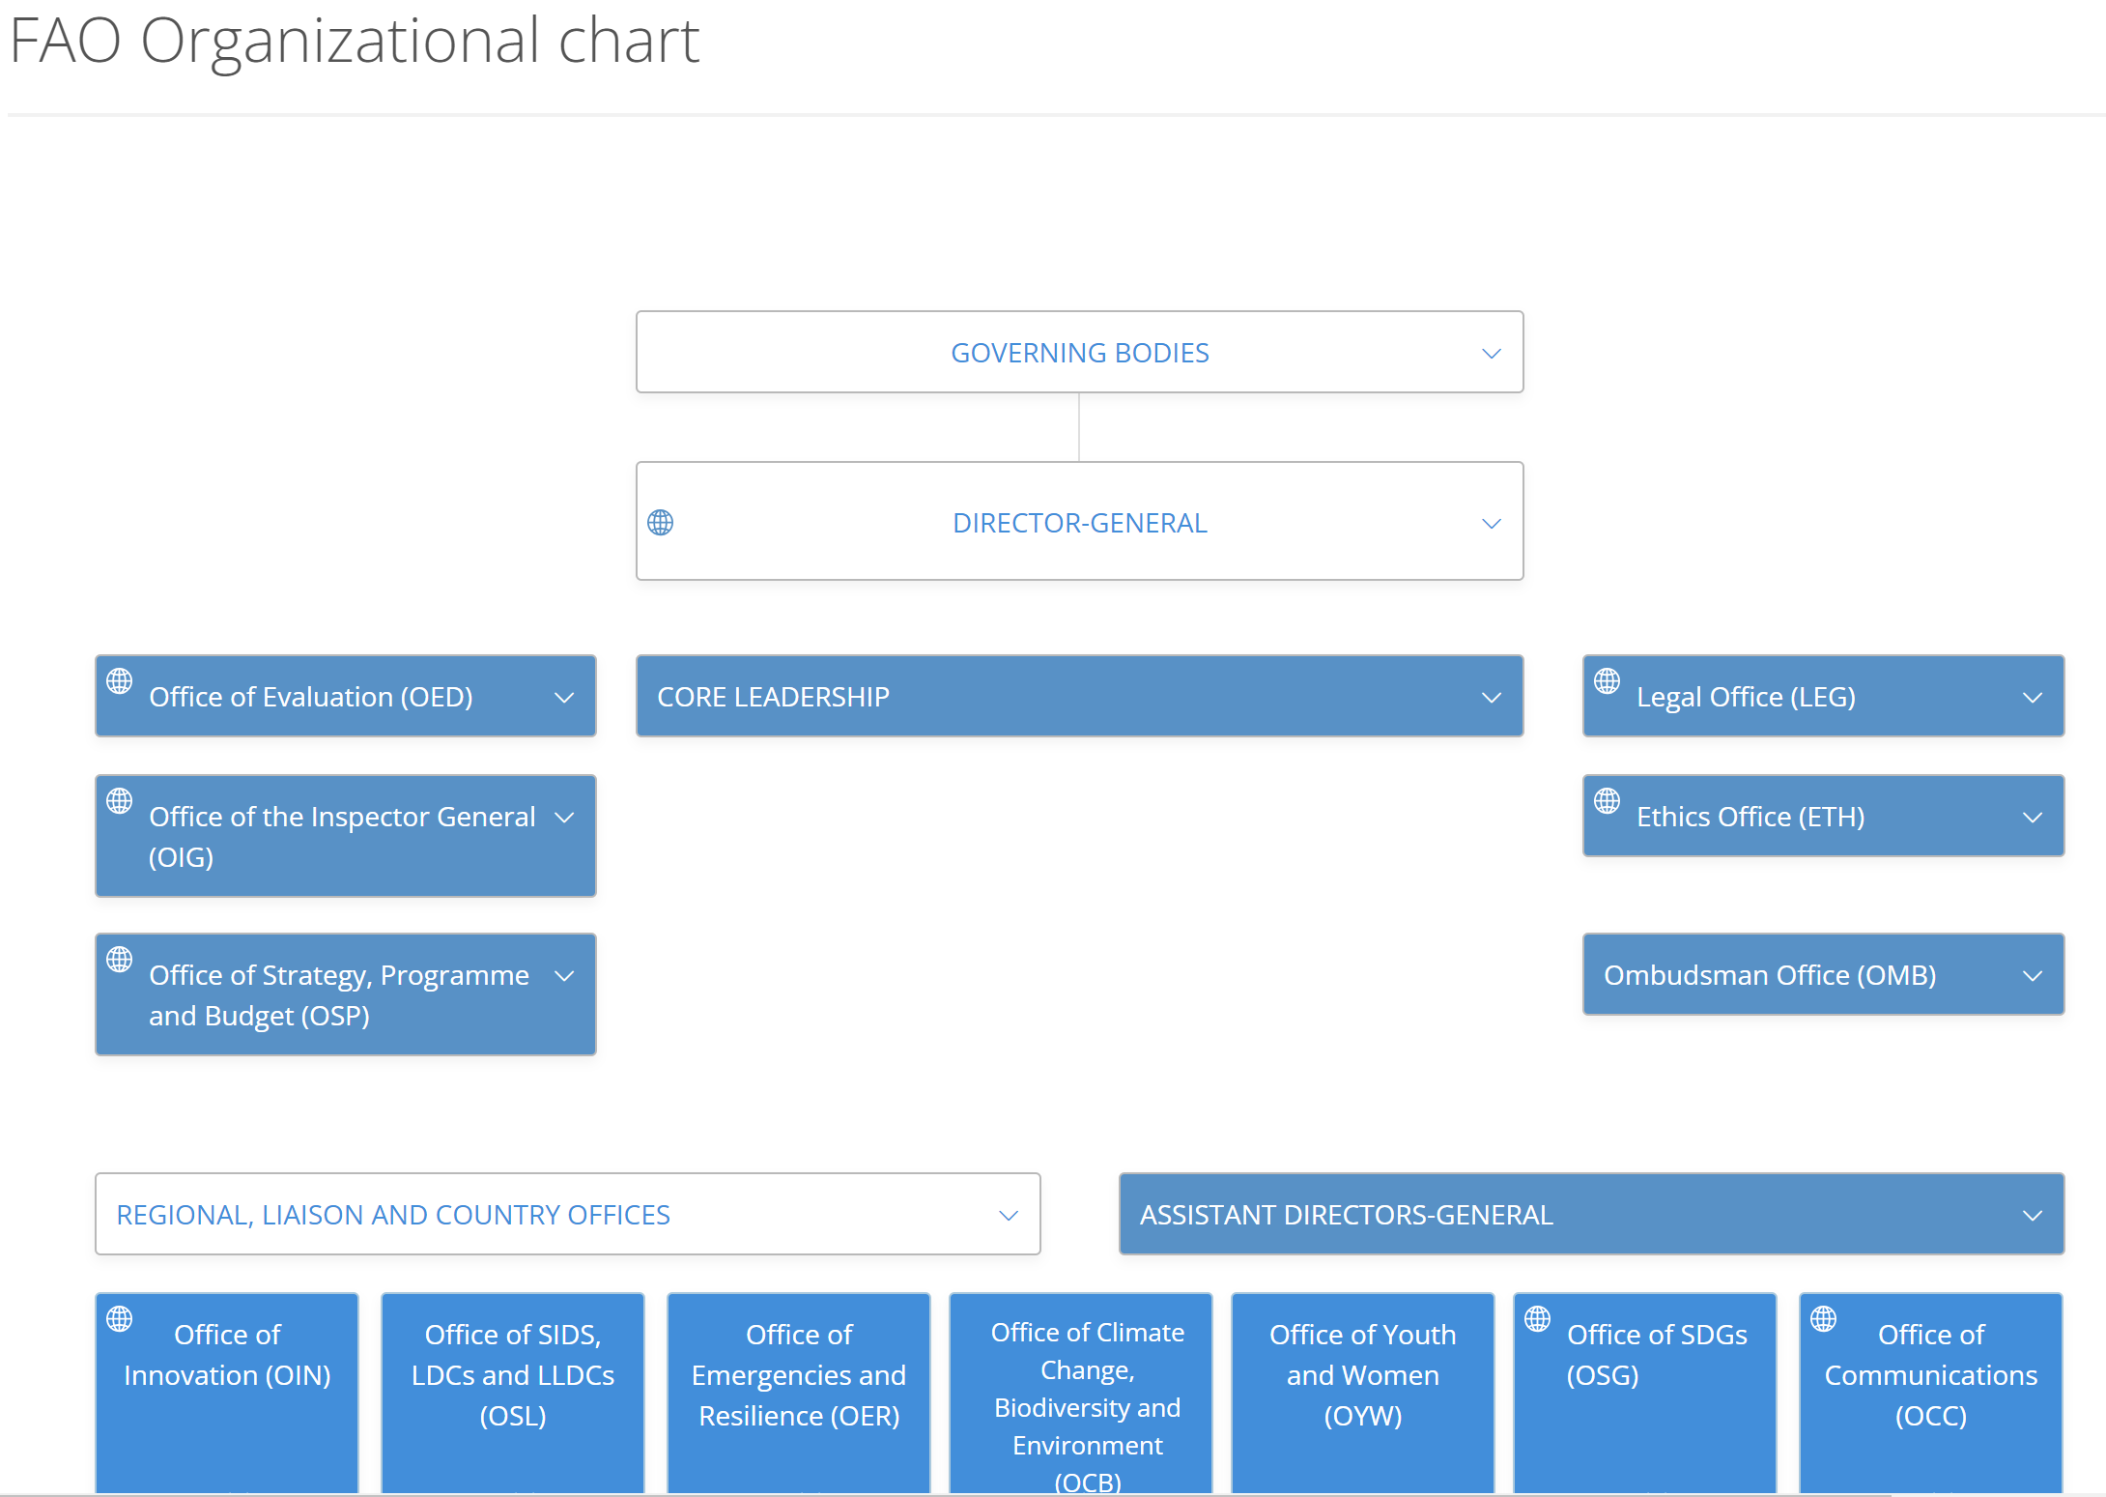Expand the Governing Bodies chevron
2106x1497 pixels.
[1492, 354]
